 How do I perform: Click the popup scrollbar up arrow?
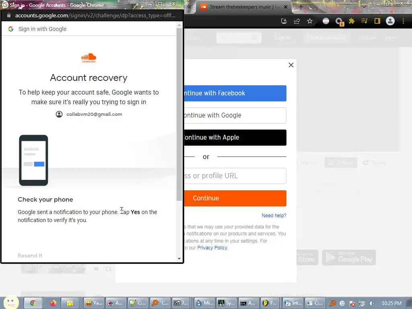point(179,25)
